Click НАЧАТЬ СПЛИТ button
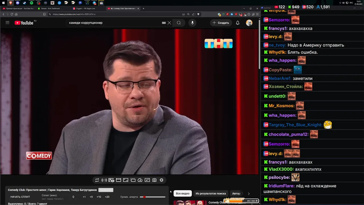The width and height of the screenshot is (364, 205). pos(20,197)
